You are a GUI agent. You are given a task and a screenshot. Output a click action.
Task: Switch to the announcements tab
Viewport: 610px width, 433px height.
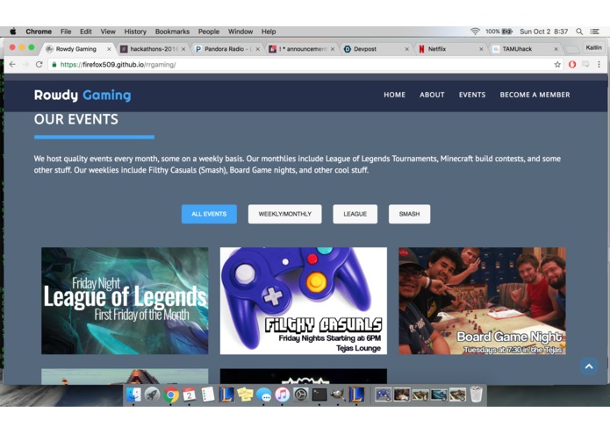pyautogui.click(x=302, y=49)
